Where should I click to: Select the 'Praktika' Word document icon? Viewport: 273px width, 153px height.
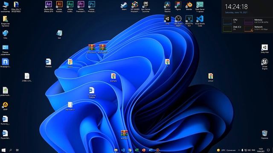(x=49, y=63)
